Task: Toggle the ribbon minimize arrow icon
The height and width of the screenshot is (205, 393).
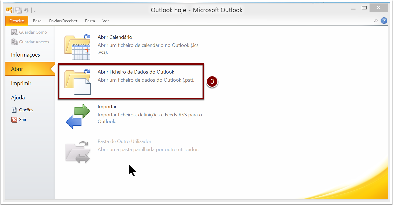Action: 376,21
